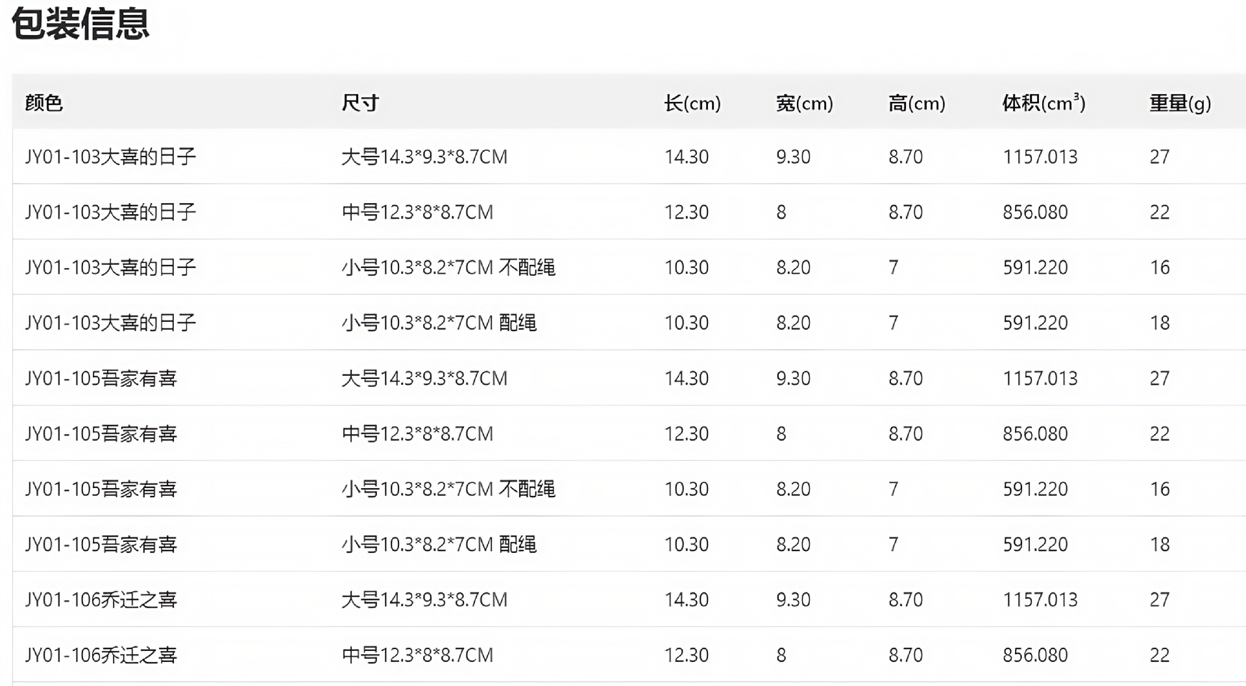Click length 12.30 in JY01-106乔迁之喜 中号 row
The height and width of the screenshot is (686, 1246).
pyautogui.click(x=686, y=655)
